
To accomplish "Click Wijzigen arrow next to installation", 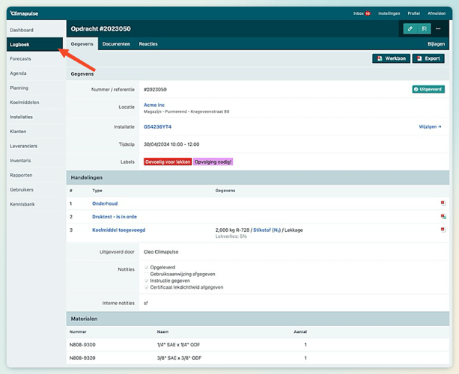I will [x=430, y=127].
